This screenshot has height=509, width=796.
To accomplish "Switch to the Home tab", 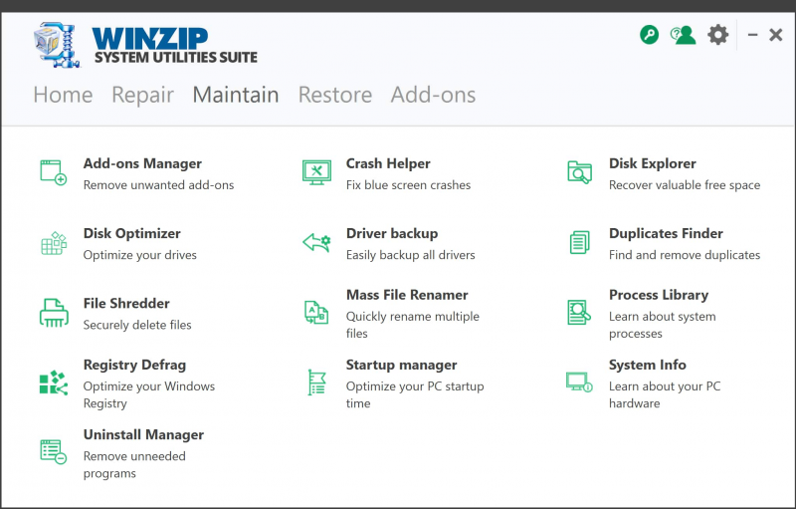I will tap(63, 95).
